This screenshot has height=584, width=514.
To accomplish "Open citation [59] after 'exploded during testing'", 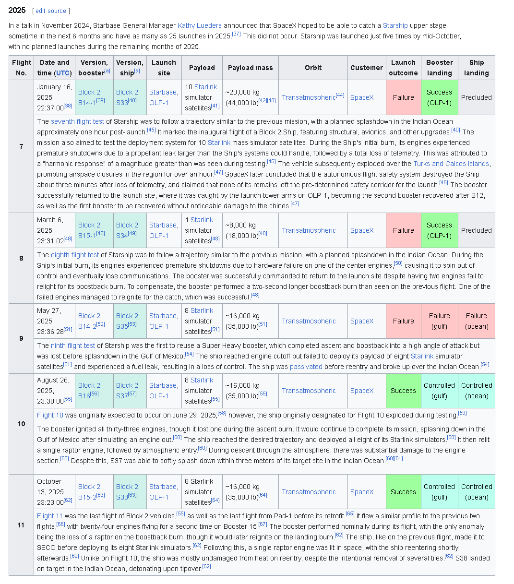I will (x=462, y=413).
